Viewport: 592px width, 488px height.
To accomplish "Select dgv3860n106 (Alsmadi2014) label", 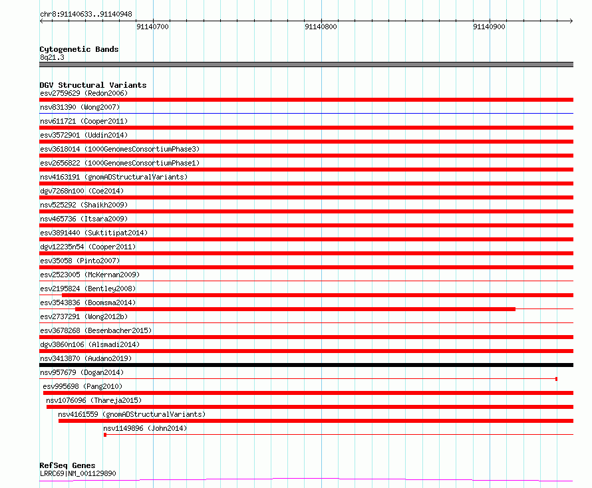I will [x=90, y=344].
